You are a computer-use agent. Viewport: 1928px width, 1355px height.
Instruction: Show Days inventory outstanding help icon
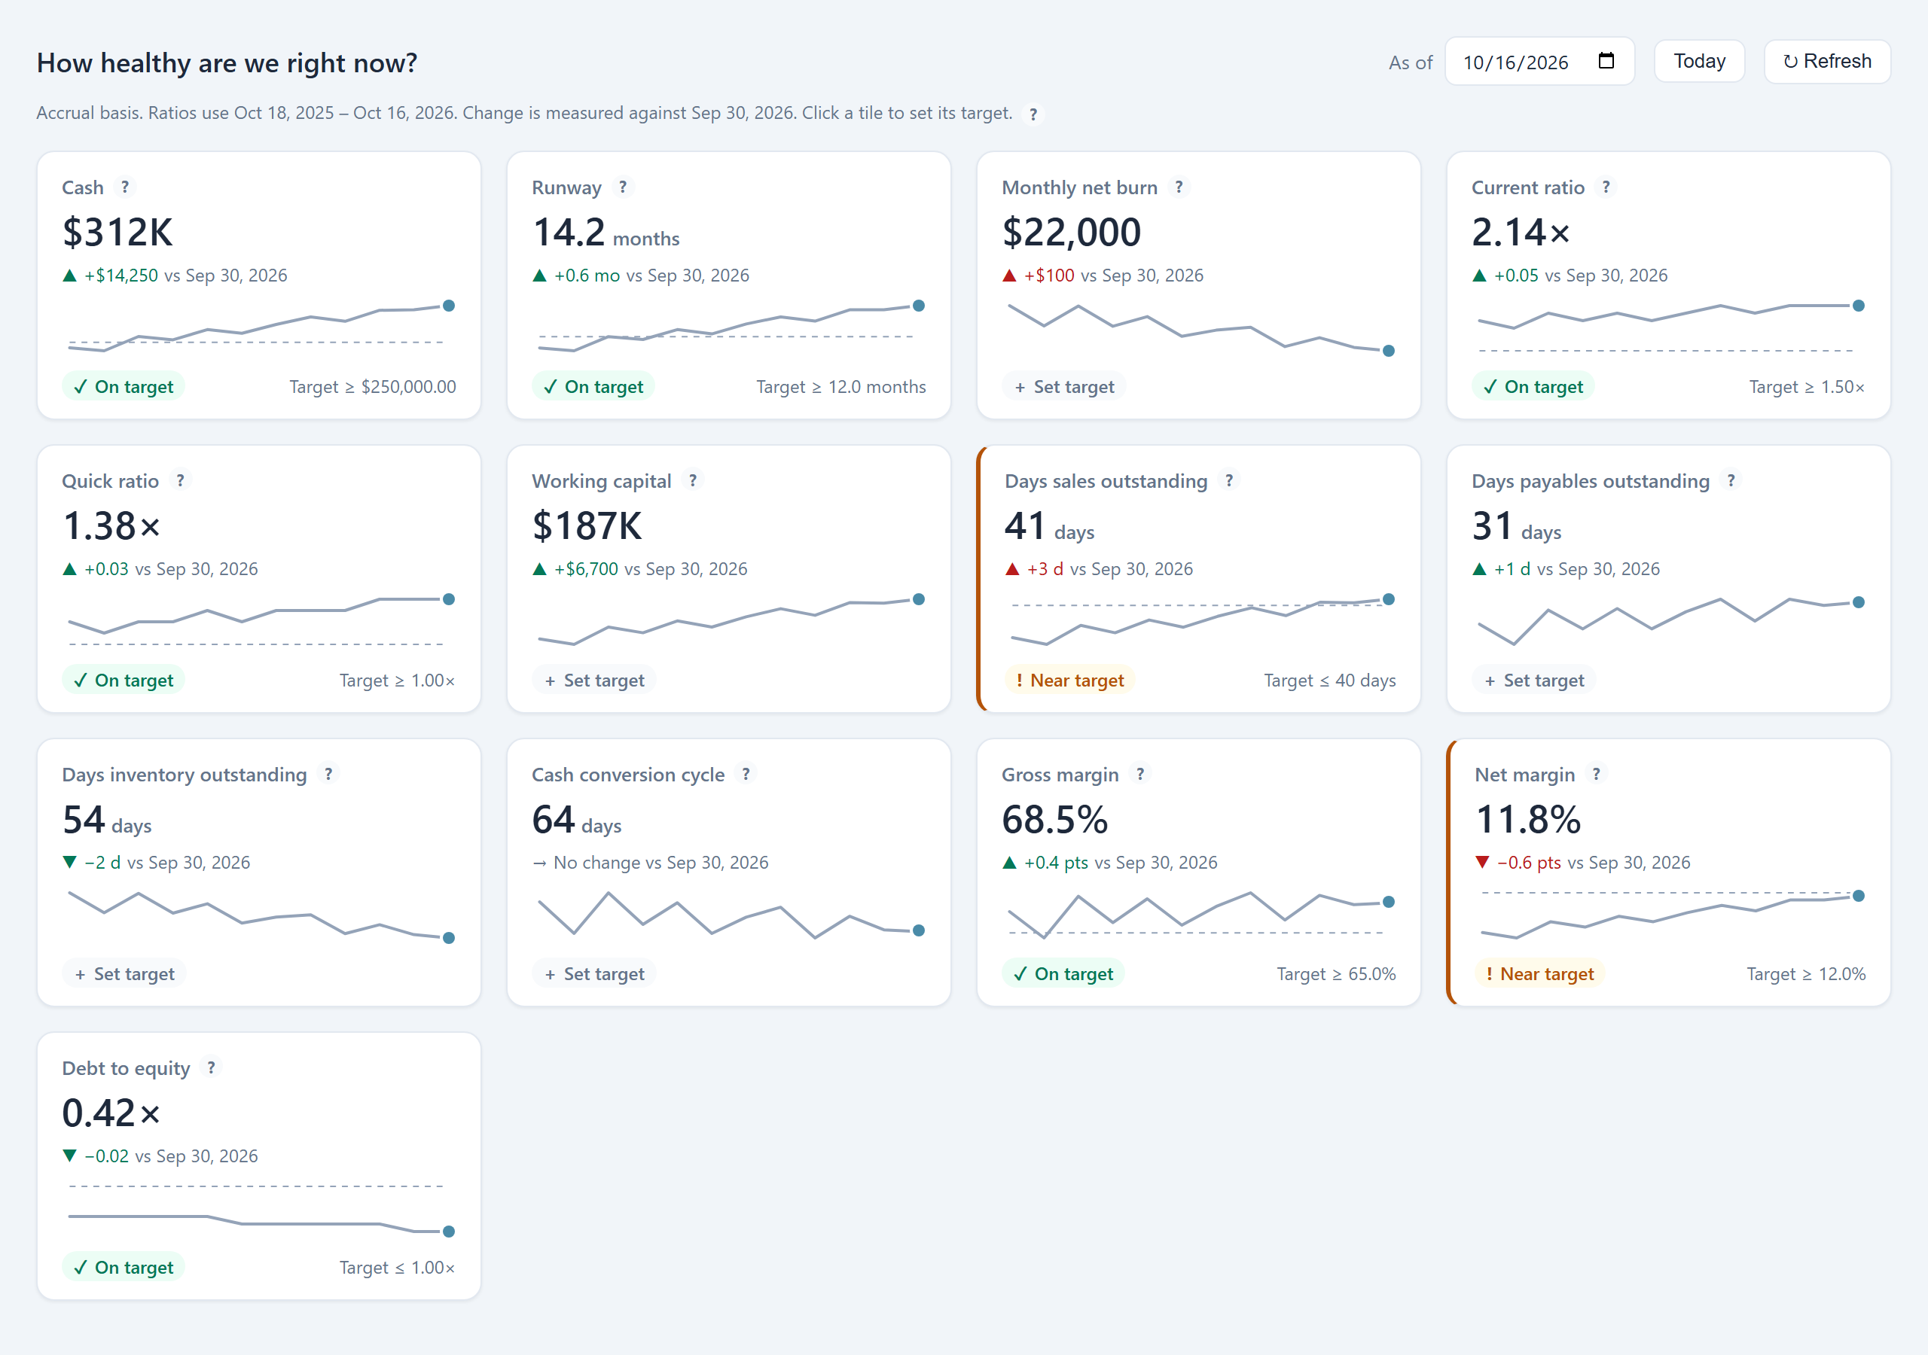point(328,774)
